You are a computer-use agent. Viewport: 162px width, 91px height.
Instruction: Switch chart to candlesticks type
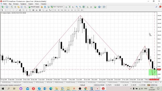click(70, 7)
